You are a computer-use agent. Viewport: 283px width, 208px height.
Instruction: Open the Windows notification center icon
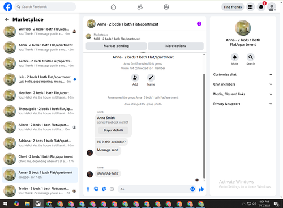(276, 203)
